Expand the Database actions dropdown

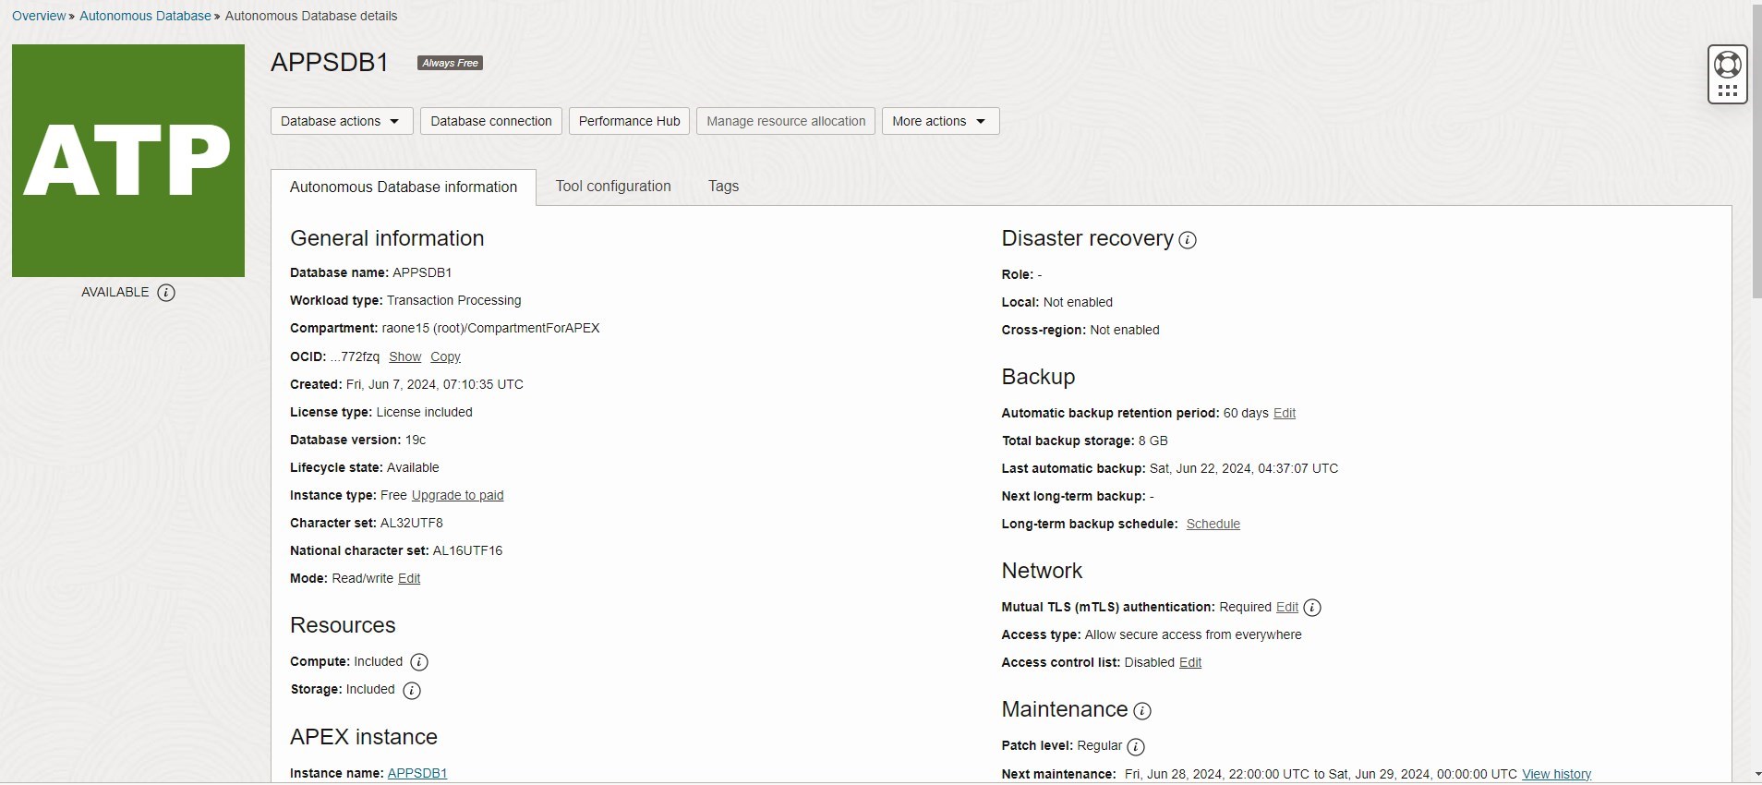[342, 121]
